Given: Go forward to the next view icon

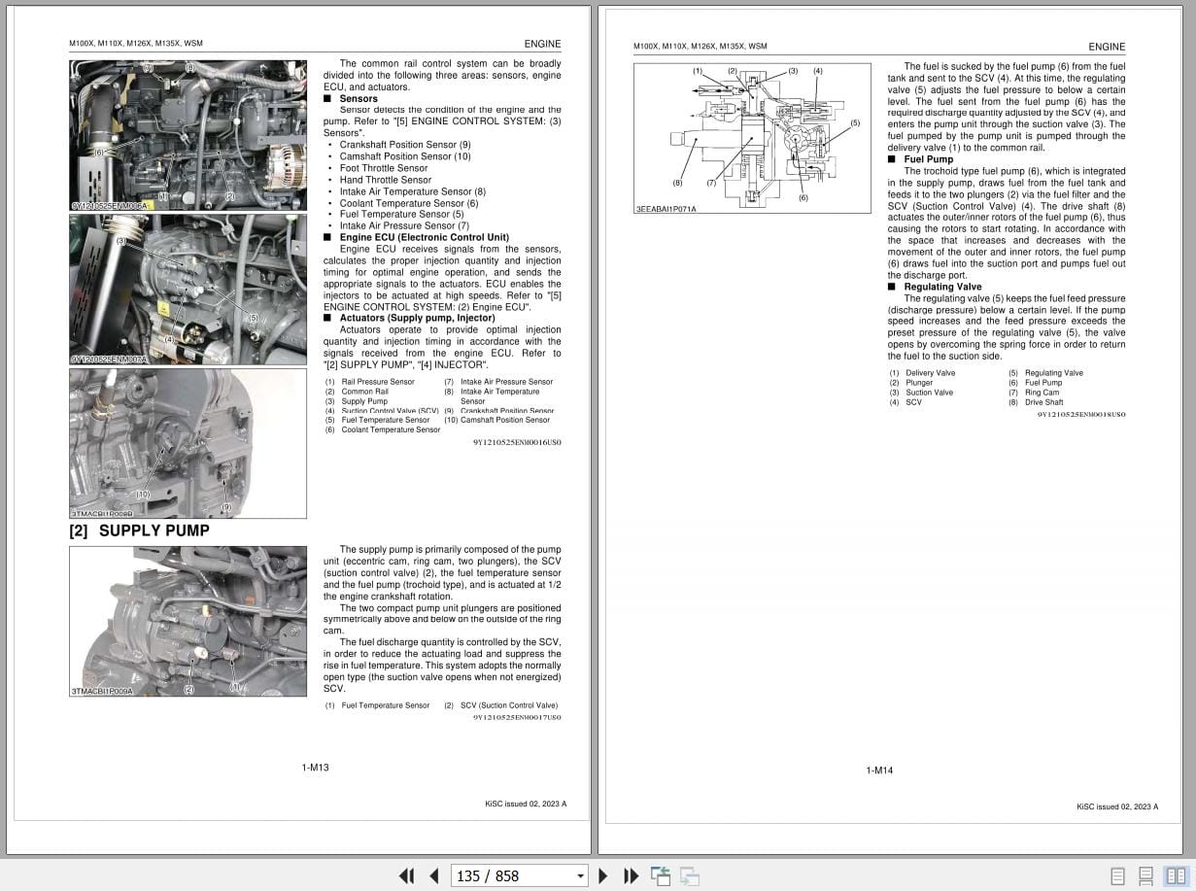Looking at the screenshot, I should click(690, 875).
